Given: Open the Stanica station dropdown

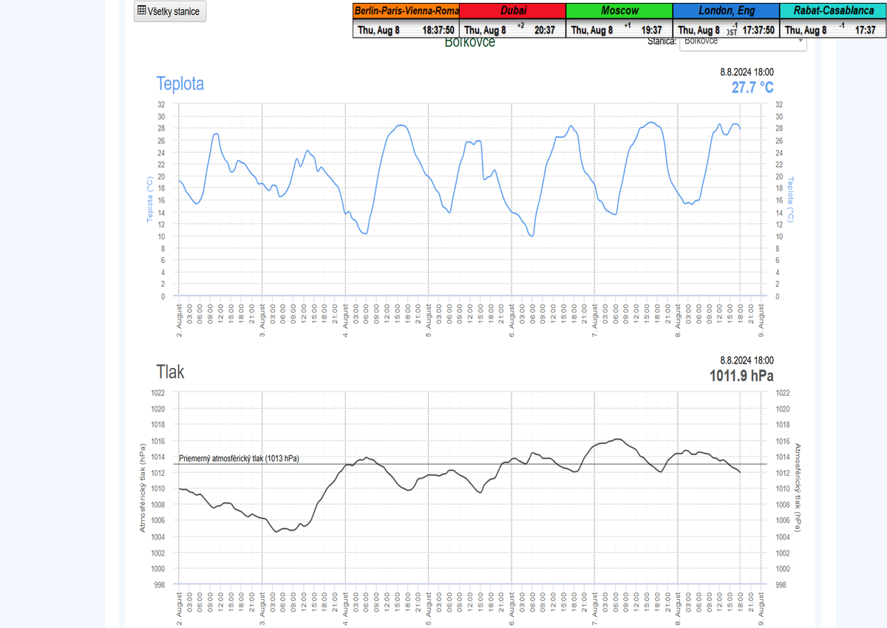Looking at the screenshot, I should [743, 43].
